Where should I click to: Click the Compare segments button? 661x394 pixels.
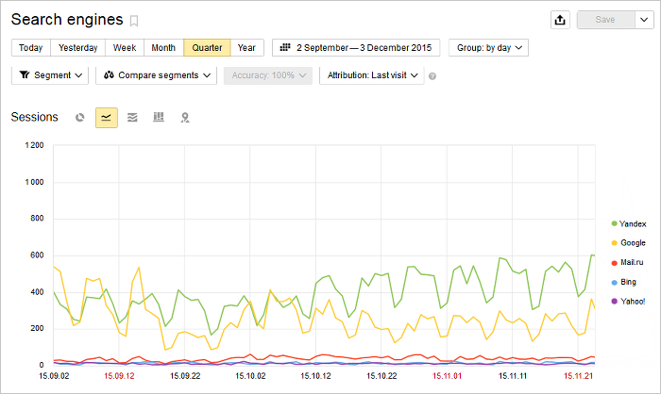click(x=156, y=74)
